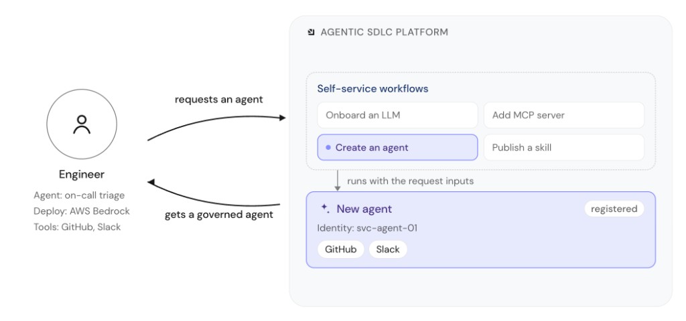Click the GitHub tool chip
686x321 pixels.
(341, 249)
